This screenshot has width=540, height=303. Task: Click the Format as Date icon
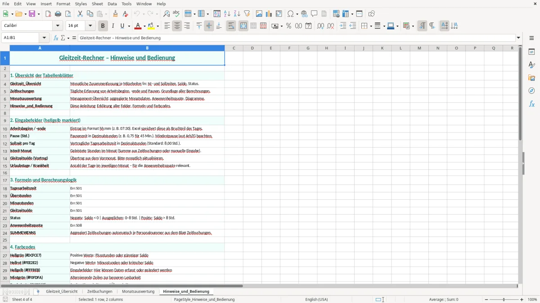(x=308, y=26)
